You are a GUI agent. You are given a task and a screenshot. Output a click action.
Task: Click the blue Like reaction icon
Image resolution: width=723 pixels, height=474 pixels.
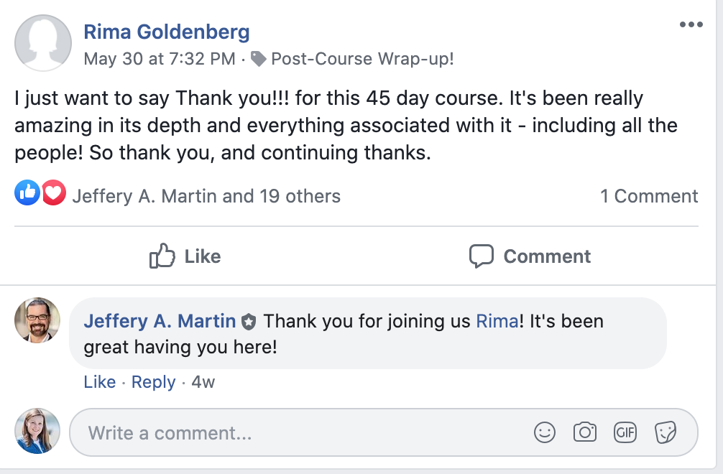pyautogui.click(x=27, y=192)
